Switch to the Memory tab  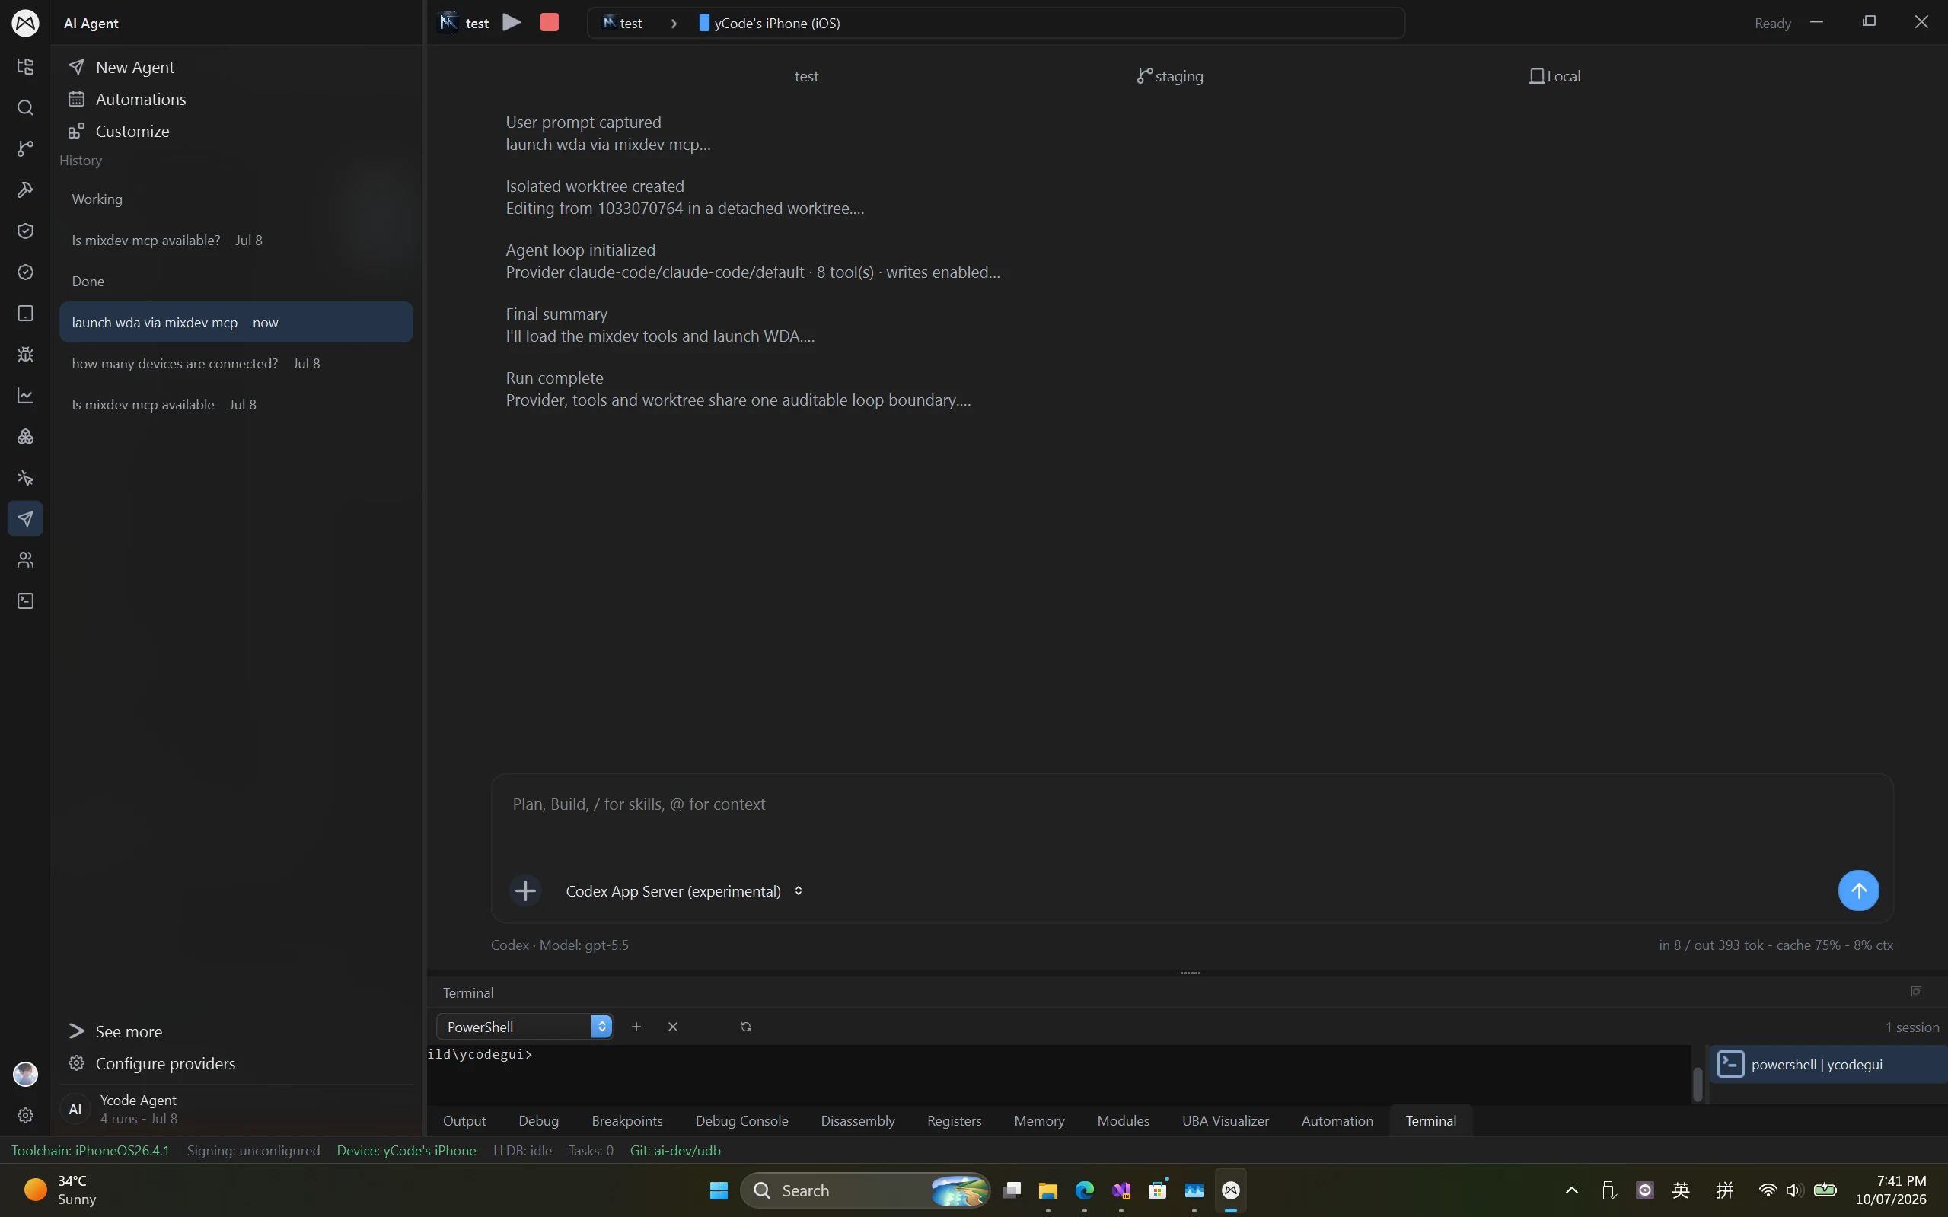point(1039,1121)
